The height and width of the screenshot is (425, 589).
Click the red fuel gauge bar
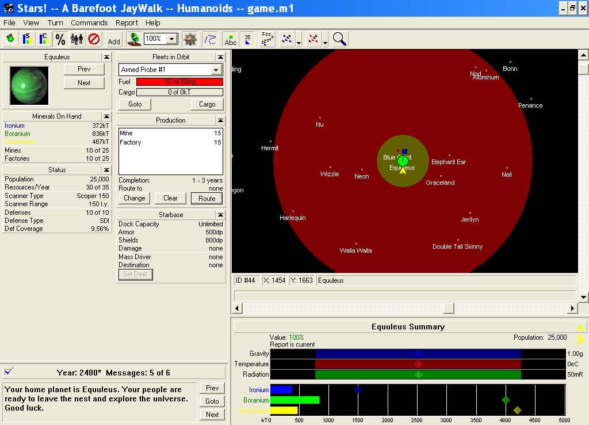coord(179,82)
